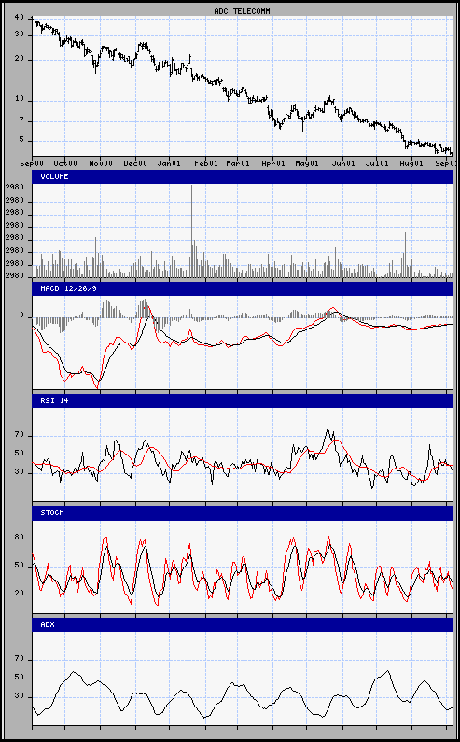Click the 70 label in ADX panel

click(19, 659)
